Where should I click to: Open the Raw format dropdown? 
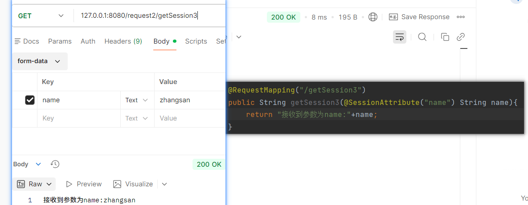tap(35, 184)
